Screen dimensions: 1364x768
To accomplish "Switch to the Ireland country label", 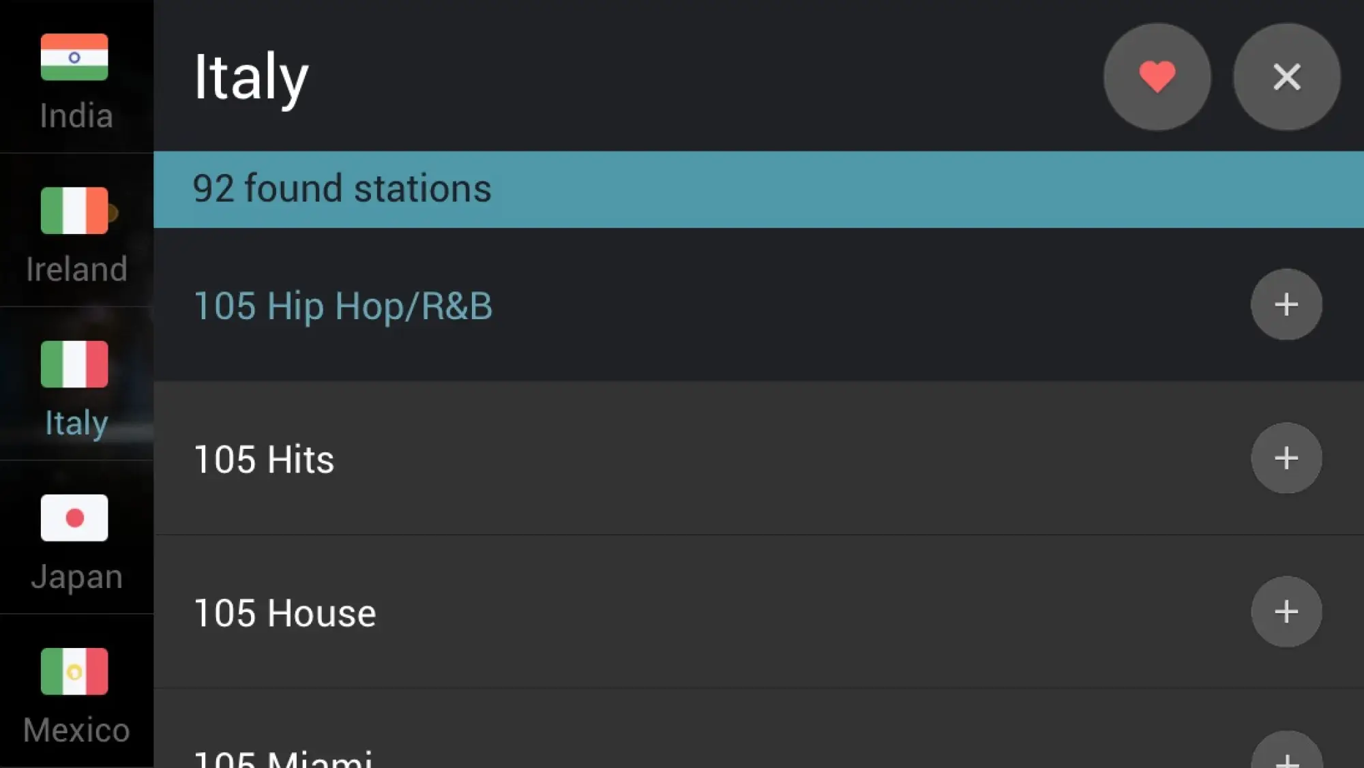I will pos(76,269).
